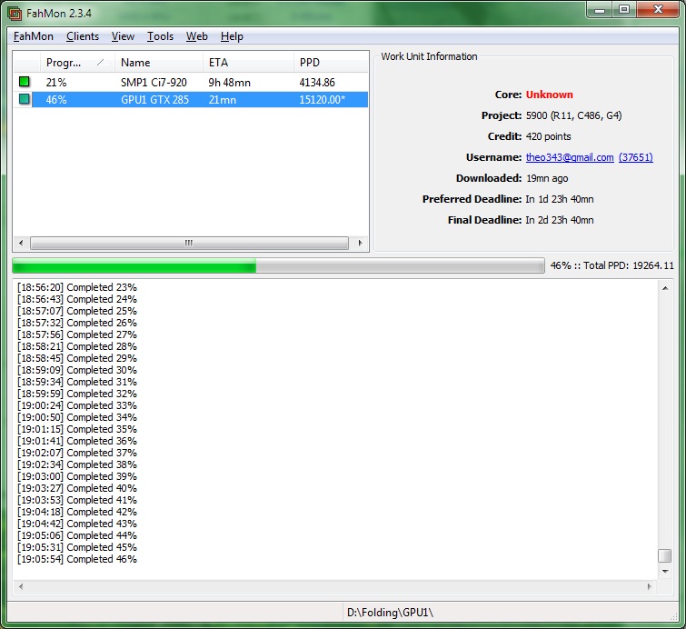686x629 pixels.
Task: Click client list horizontal scrollbar right arrow
Action: [361, 243]
